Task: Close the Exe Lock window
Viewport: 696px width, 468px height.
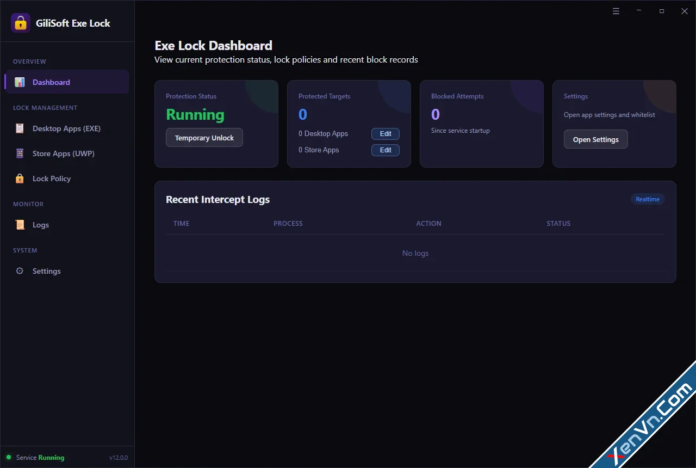Action: 685,11
